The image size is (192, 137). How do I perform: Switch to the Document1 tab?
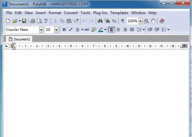tap(20, 39)
